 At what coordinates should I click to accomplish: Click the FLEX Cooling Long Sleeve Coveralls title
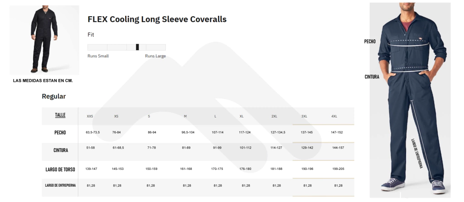(157, 19)
